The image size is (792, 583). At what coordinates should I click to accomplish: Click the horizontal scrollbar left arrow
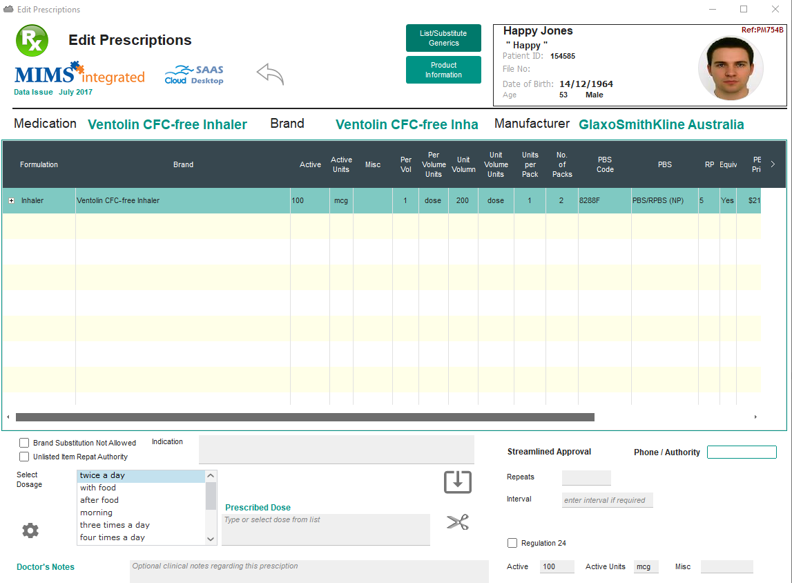(8, 417)
